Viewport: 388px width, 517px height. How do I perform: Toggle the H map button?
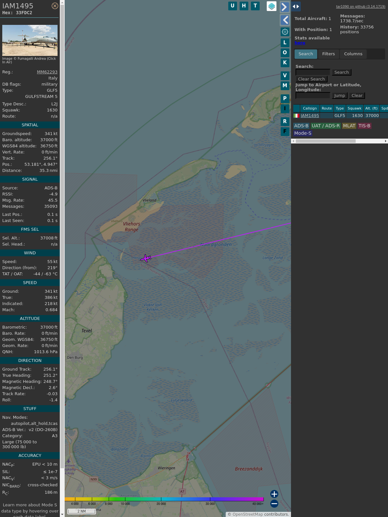[244, 6]
